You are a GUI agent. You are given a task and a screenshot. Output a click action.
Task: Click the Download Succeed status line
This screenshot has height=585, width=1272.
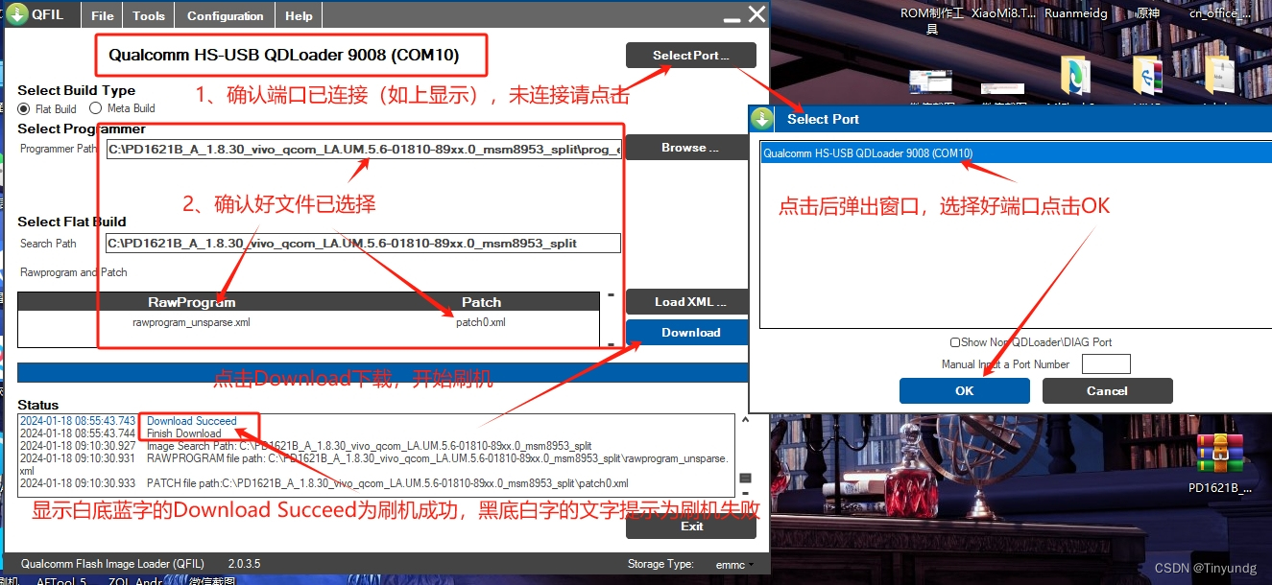[192, 421]
